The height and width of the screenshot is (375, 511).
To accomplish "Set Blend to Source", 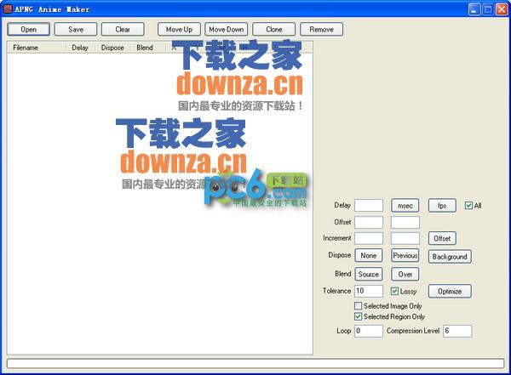I will [369, 274].
